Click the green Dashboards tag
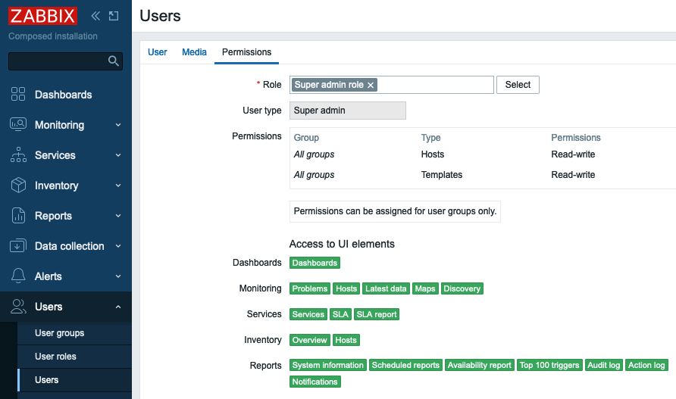 pos(315,263)
